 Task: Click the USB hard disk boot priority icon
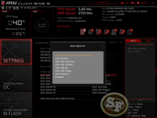click(99, 32)
